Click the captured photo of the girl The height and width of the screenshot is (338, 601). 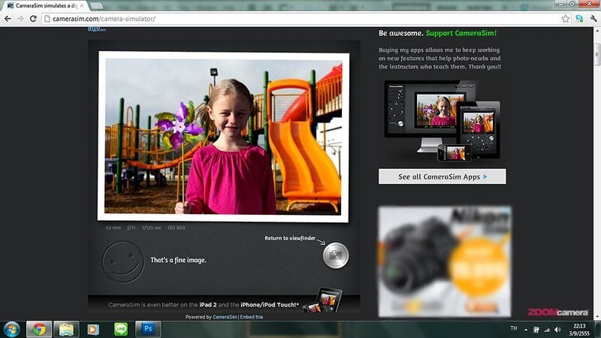[x=223, y=137]
